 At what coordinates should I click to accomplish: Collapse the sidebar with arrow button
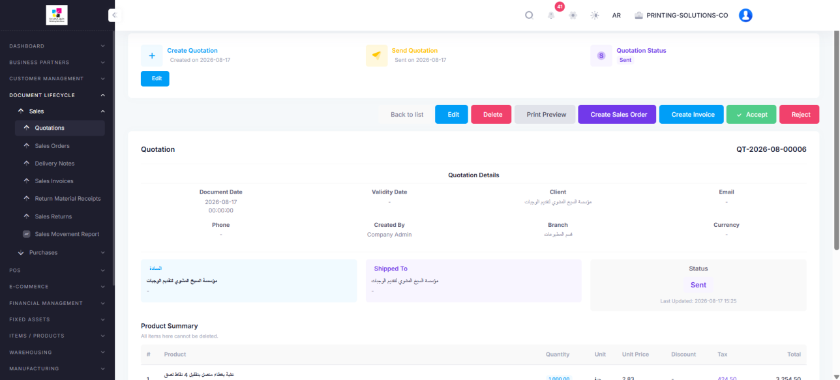tap(115, 14)
